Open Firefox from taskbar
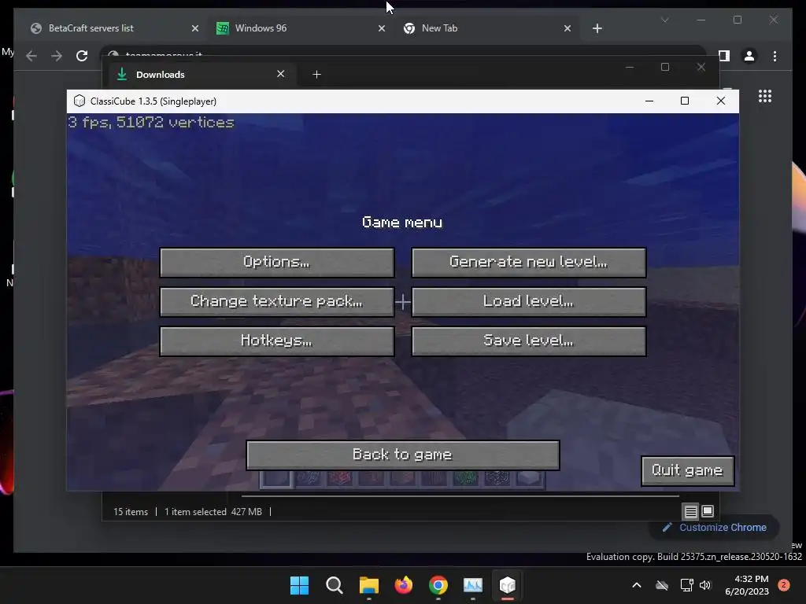The height and width of the screenshot is (604, 806). tap(404, 585)
